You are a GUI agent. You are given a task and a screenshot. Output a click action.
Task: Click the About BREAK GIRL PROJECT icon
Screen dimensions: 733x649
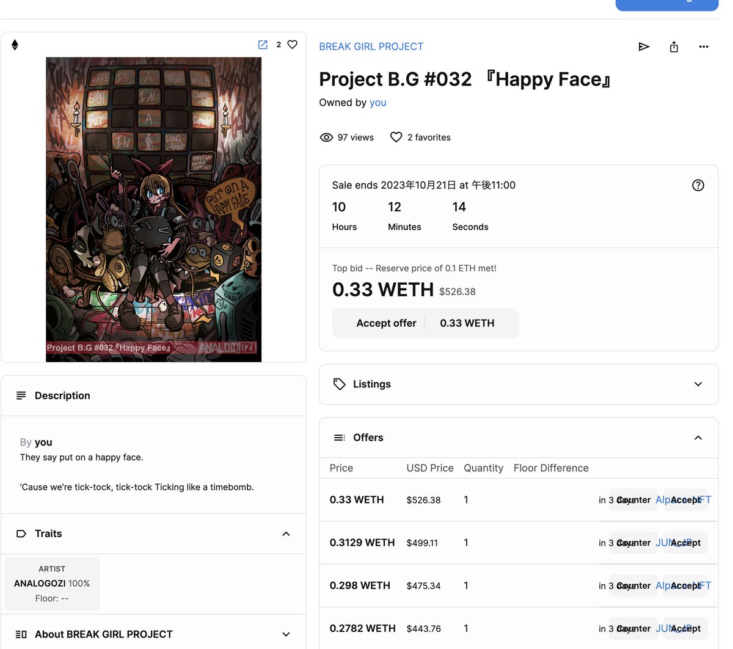click(x=21, y=634)
